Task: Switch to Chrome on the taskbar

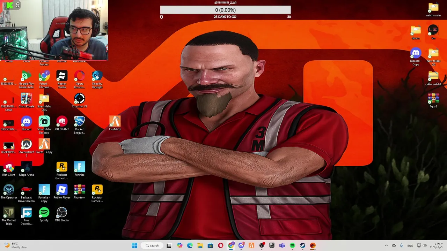Action: (231, 245)
